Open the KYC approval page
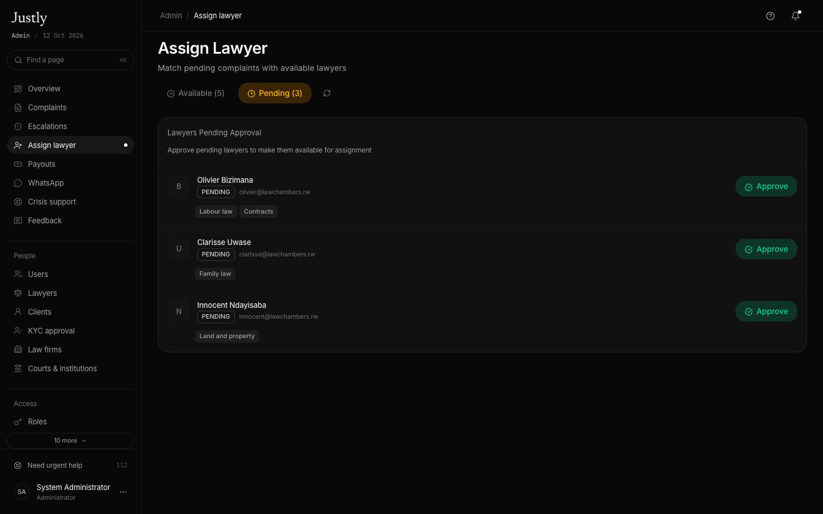 (x=70, y=331)
